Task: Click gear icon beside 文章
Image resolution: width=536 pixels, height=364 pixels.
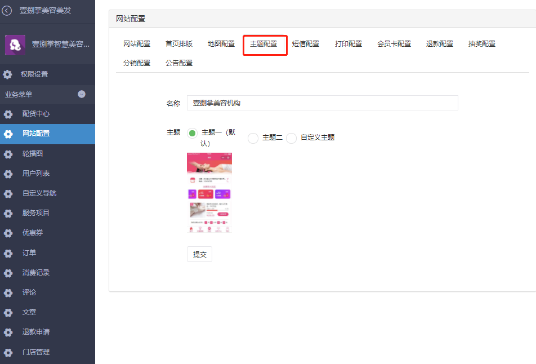Action: coord(8,313)
